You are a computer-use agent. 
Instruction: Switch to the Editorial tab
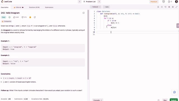tap(18, 7)
